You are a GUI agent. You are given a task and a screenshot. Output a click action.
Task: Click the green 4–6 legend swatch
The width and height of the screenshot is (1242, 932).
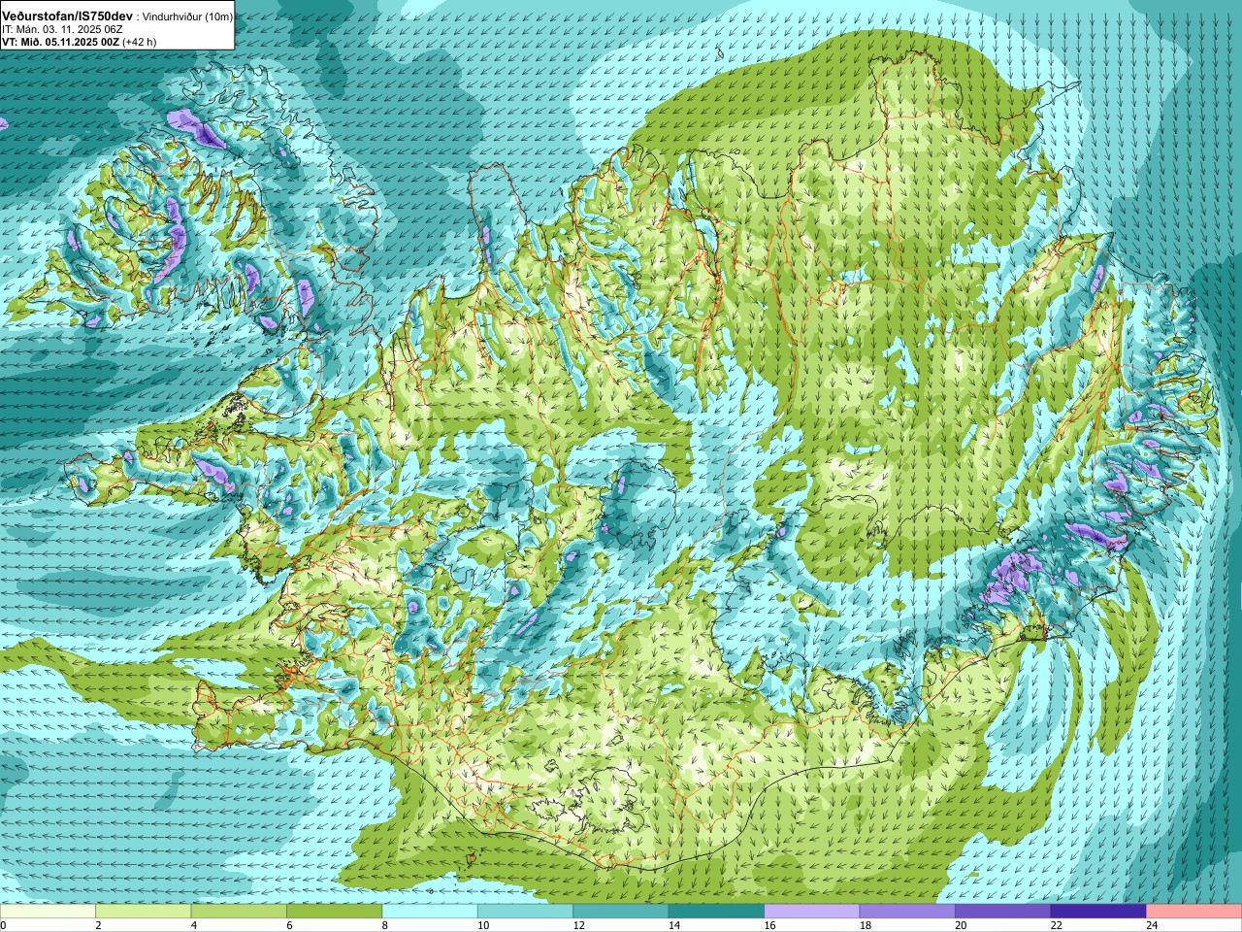(239, 912)
